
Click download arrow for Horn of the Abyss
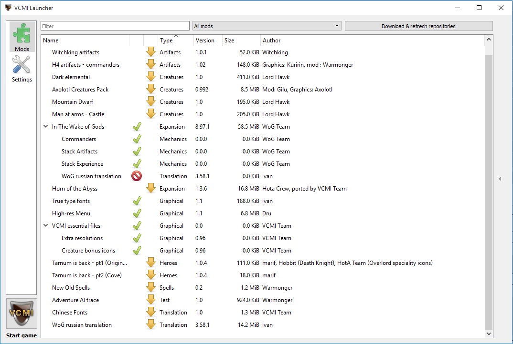click(x=151, y=189)
